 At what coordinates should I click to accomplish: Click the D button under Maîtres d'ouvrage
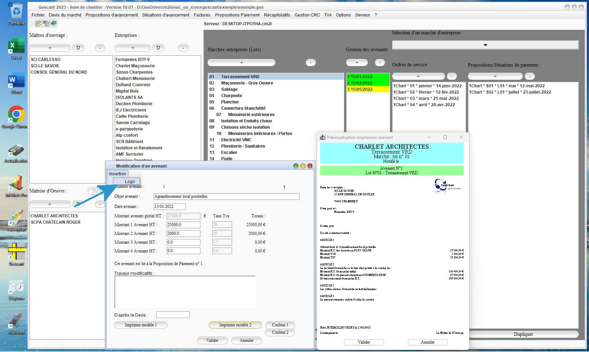click(78, 48)
